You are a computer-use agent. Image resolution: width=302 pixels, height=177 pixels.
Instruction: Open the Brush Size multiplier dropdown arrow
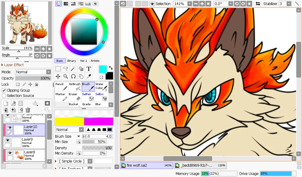[79, 136]
